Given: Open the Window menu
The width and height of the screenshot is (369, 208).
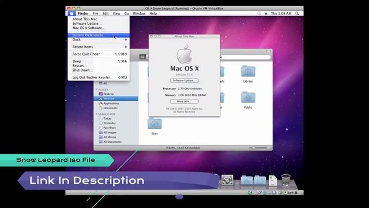Looking at the screenshot, I should click(139, 13).
